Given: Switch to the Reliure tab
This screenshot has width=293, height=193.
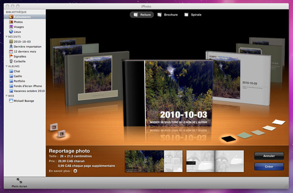Looking at the screenshot, I should 142,15.
